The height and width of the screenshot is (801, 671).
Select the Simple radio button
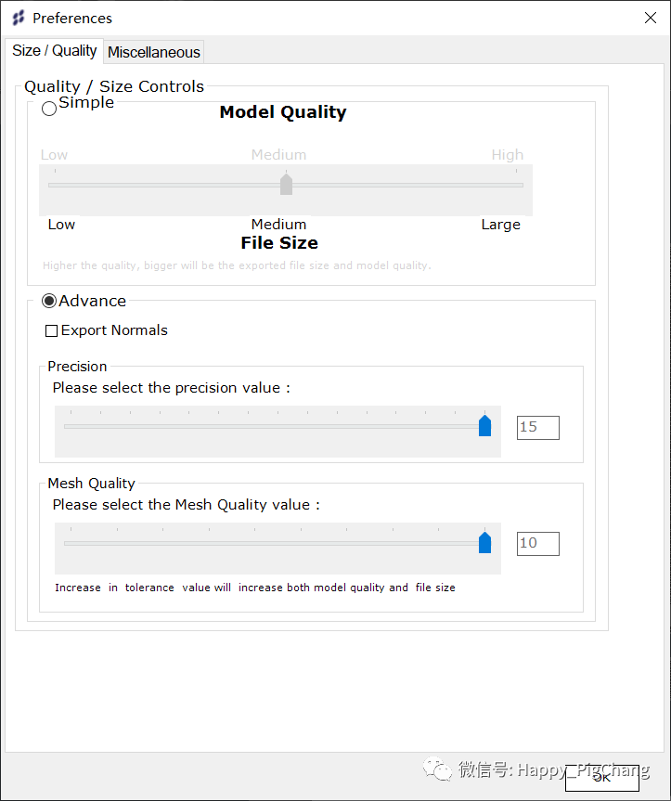click(x=49, y=109)
